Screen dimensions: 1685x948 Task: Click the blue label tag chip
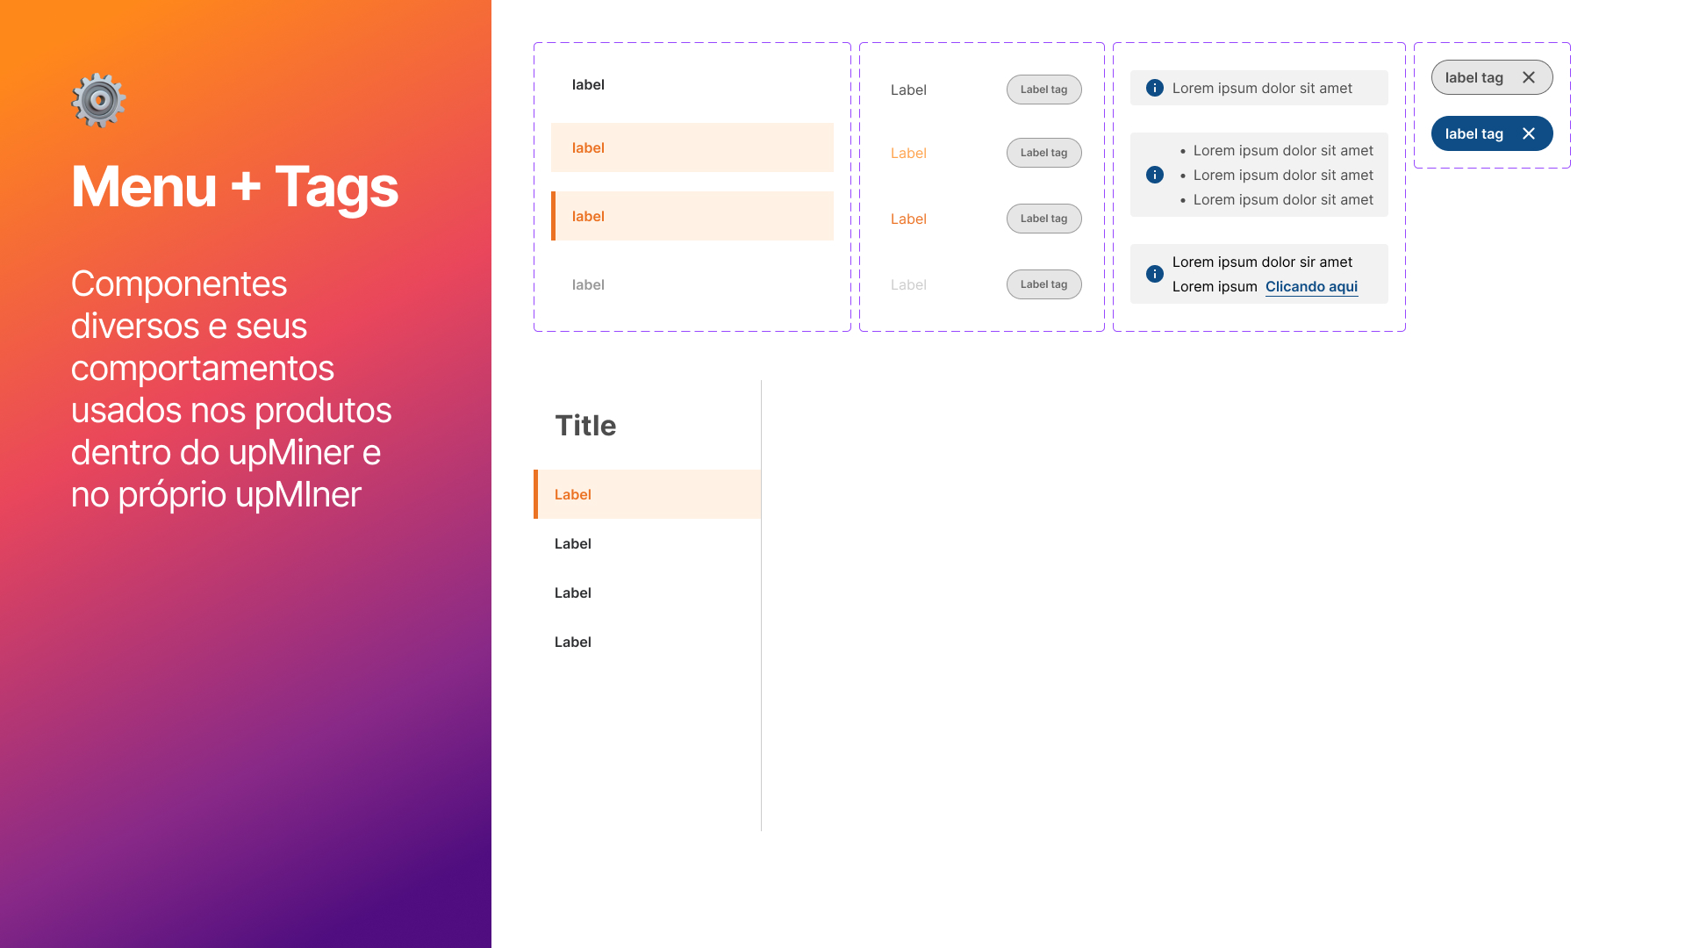[1473, 133]
